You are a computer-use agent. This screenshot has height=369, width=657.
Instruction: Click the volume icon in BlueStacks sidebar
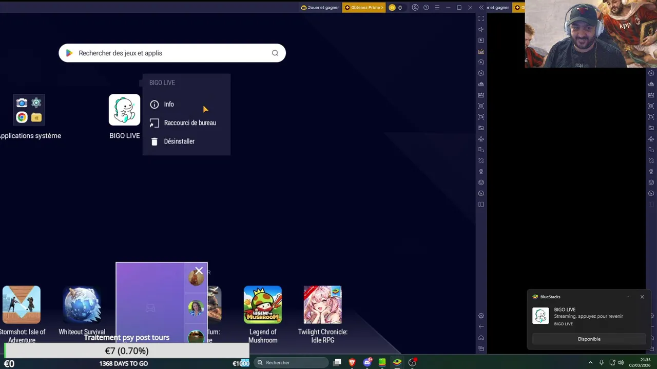(481, 29)
